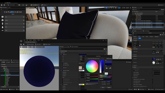The image size is (165, 93).
Task: Toggle sRGB Preview in Color Picker
Action: point(106,59)
